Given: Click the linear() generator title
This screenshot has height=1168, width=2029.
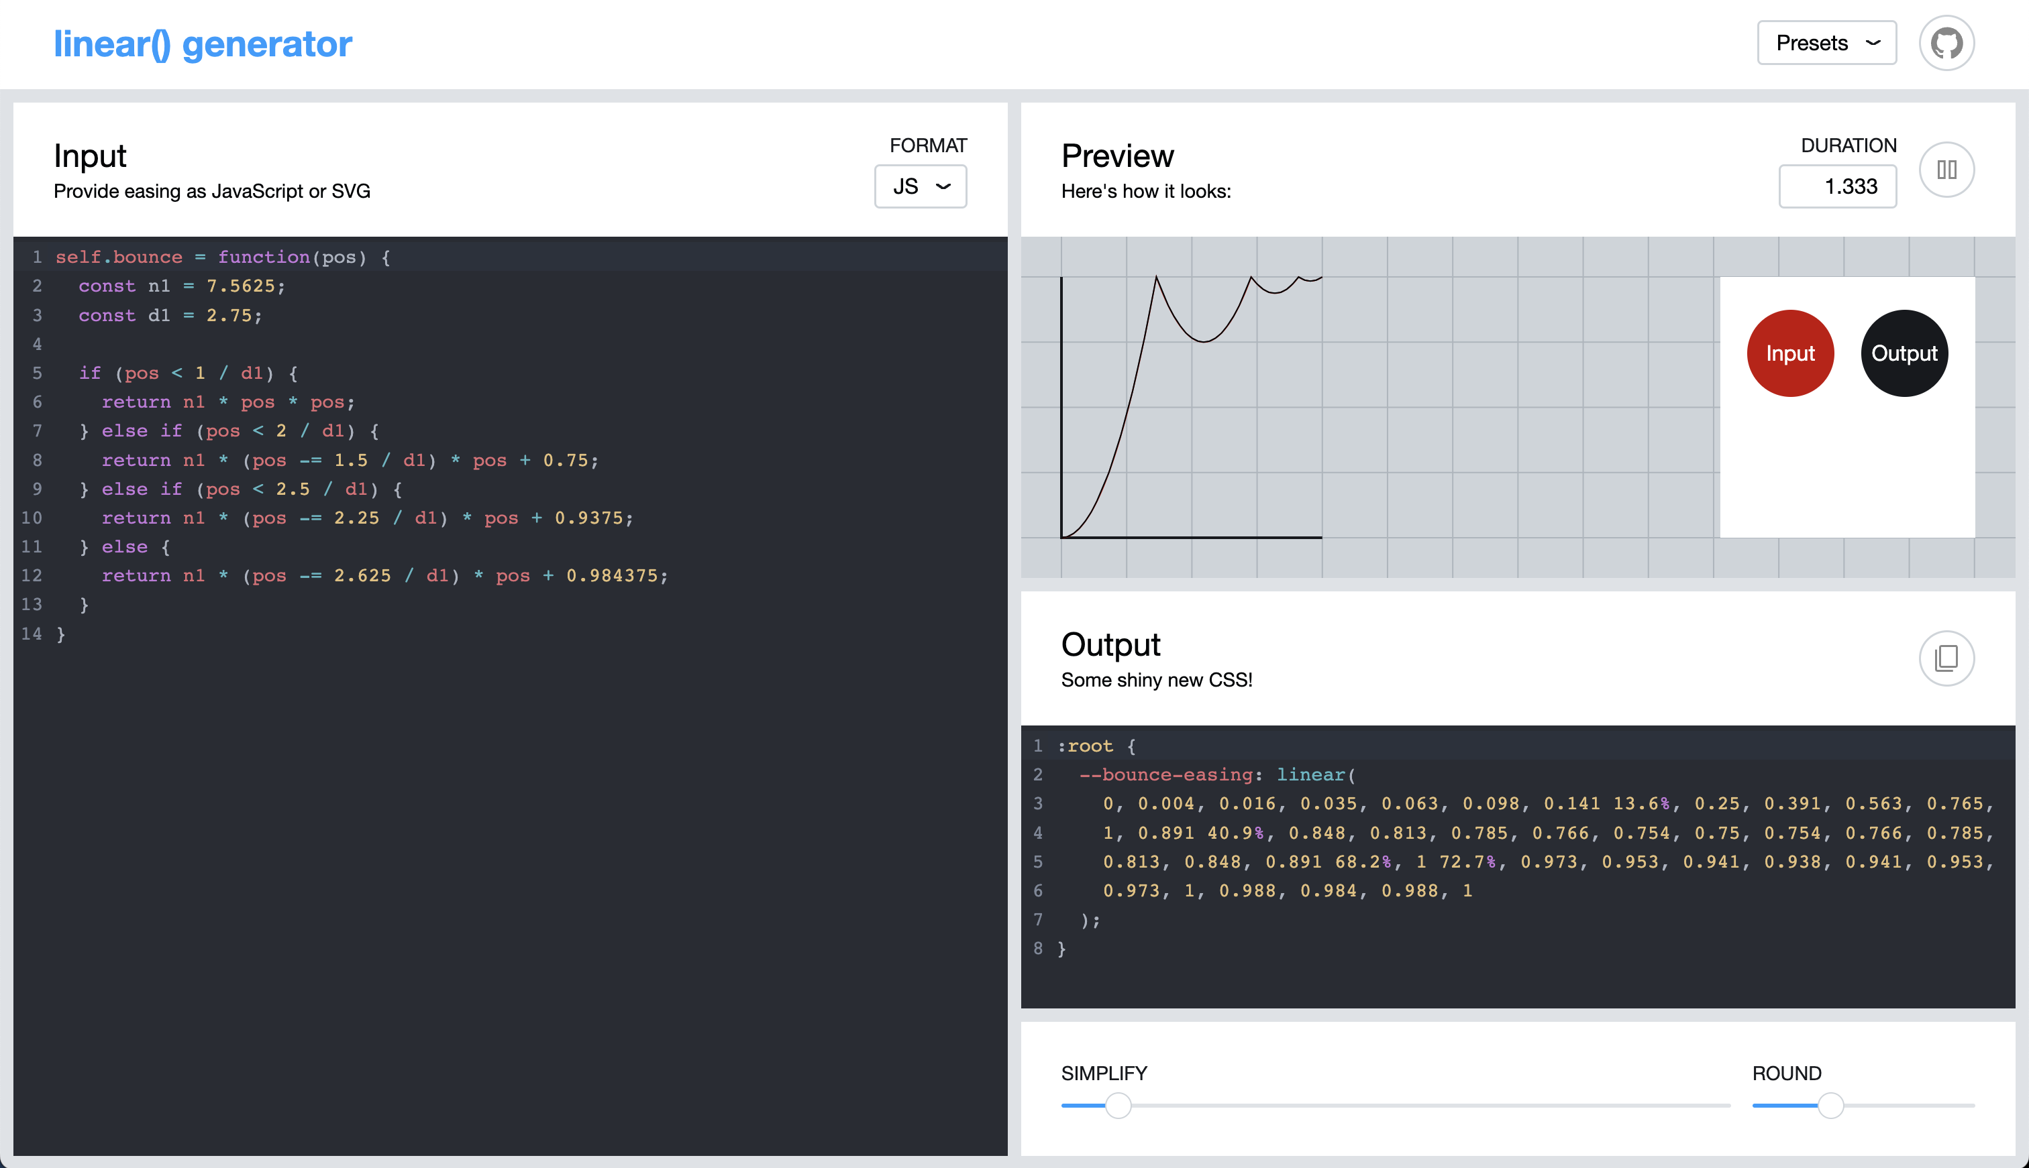Looking at the screenshot, I should [x=202, y=44].
